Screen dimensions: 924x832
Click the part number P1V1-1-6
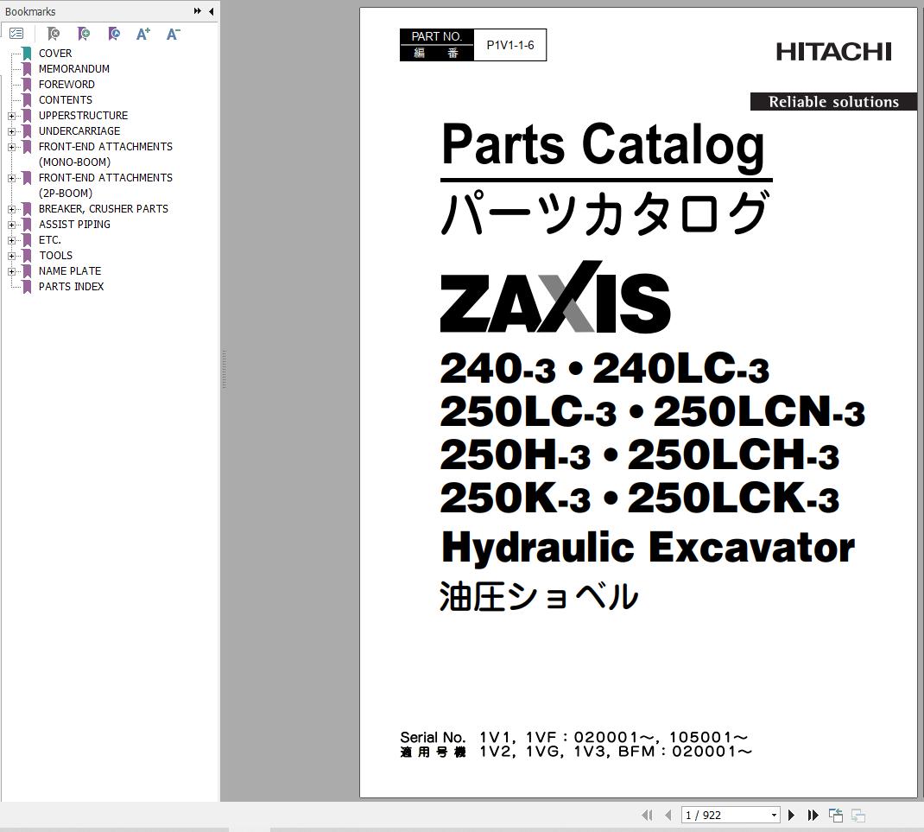coord(510,45)
